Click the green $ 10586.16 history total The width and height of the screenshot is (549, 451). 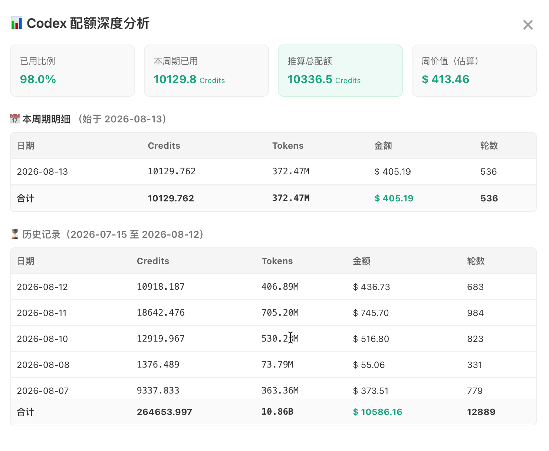[378, 412]
